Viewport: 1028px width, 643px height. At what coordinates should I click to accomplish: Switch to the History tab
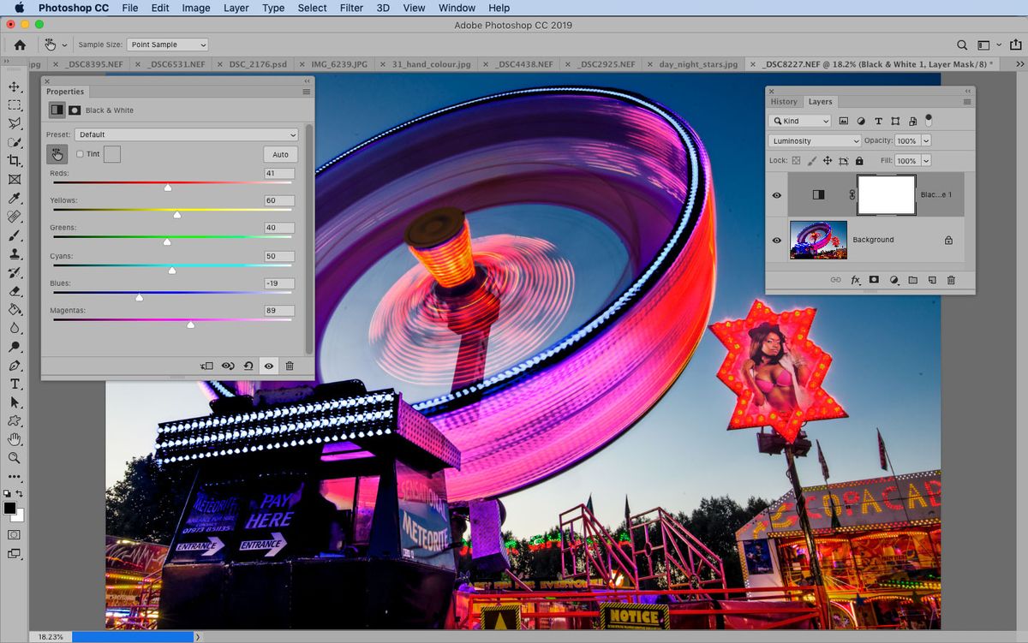pos(784,101)
